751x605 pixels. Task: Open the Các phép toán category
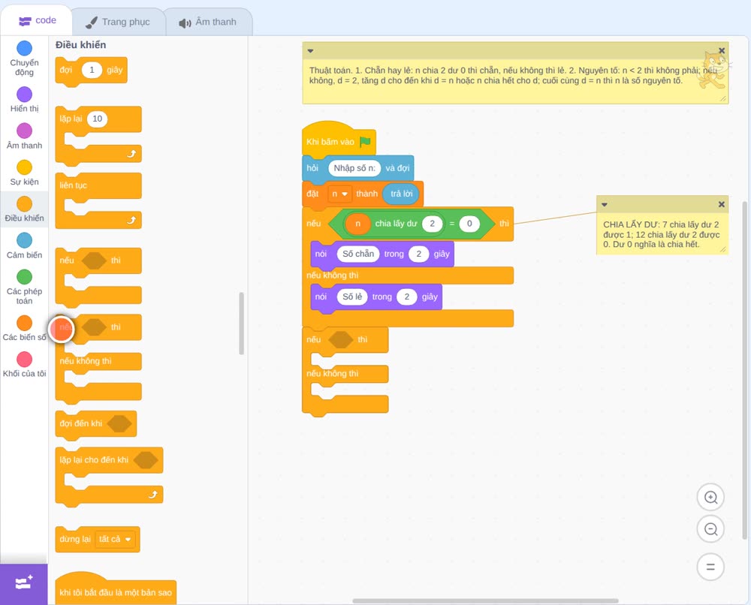(24, 287)
